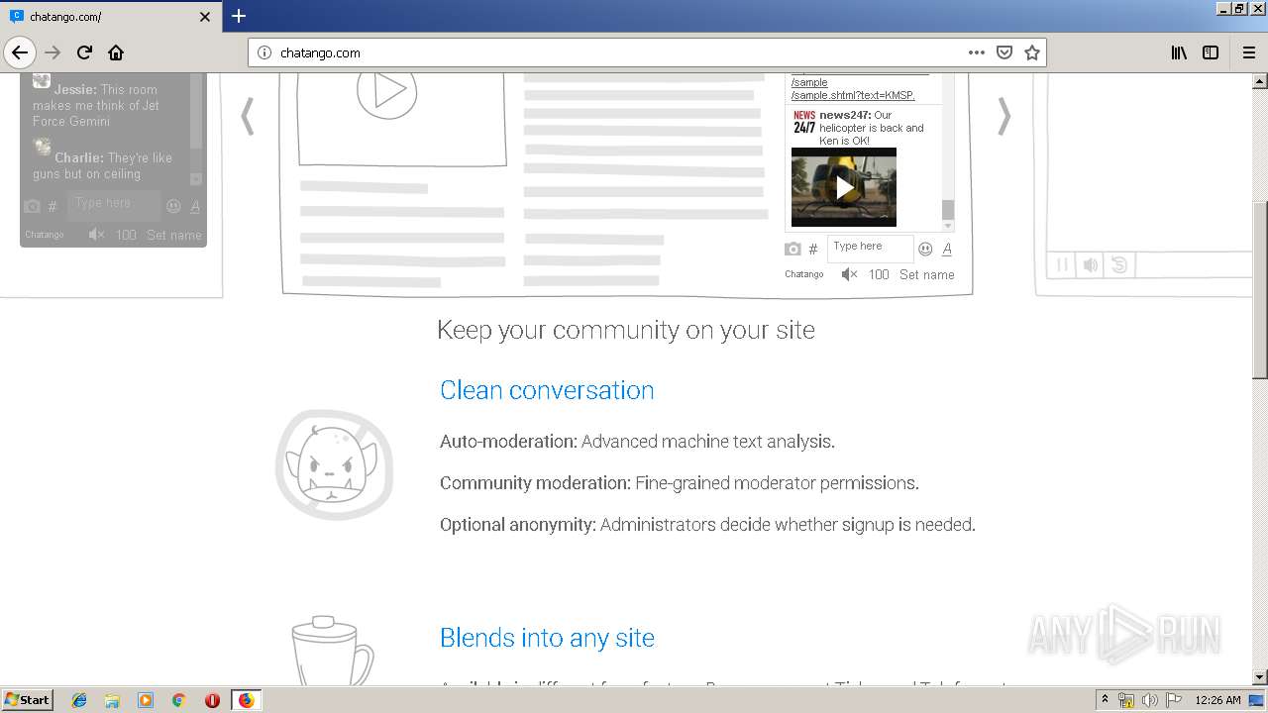The width and height of the screenshot is (1268, 713).
Task: Switch to Firefox taskbar button
Action: click(x=246, y=700)
